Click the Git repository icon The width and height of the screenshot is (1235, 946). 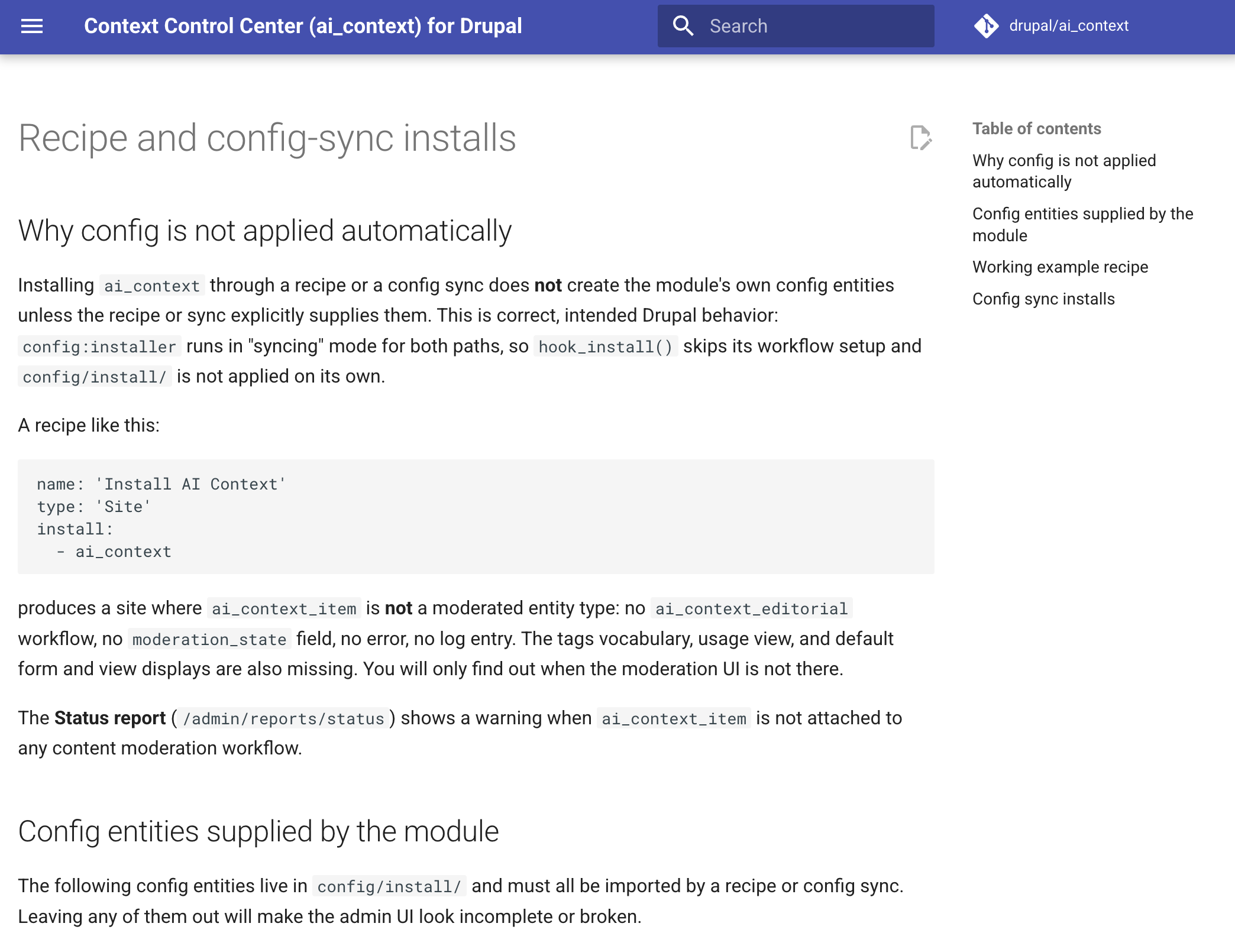[x=986, y=26]
